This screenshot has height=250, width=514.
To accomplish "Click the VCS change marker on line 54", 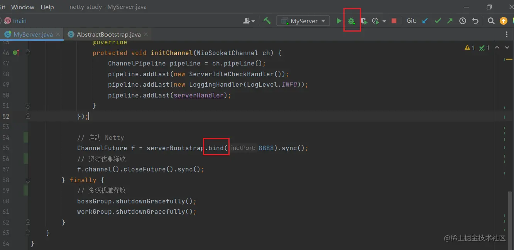I will [26, 138].
